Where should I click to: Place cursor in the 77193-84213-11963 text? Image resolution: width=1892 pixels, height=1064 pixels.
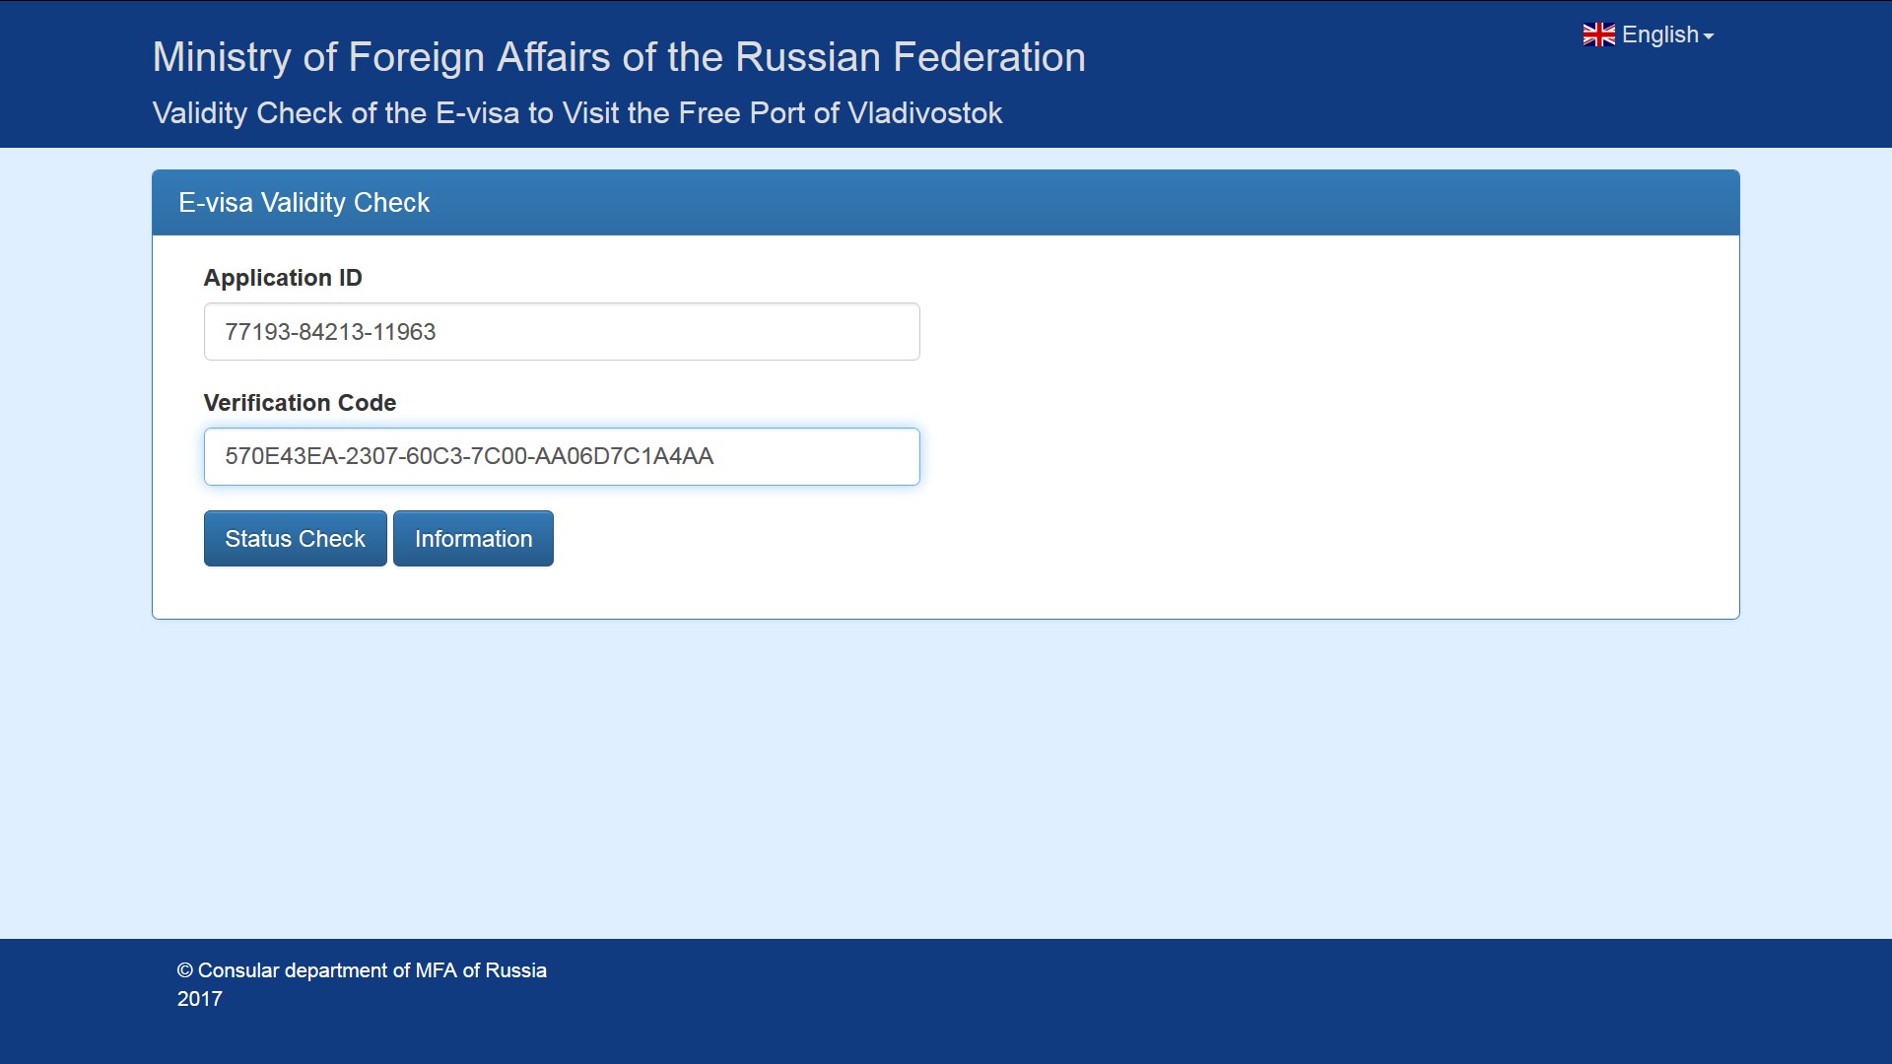[x=330, y=332]
